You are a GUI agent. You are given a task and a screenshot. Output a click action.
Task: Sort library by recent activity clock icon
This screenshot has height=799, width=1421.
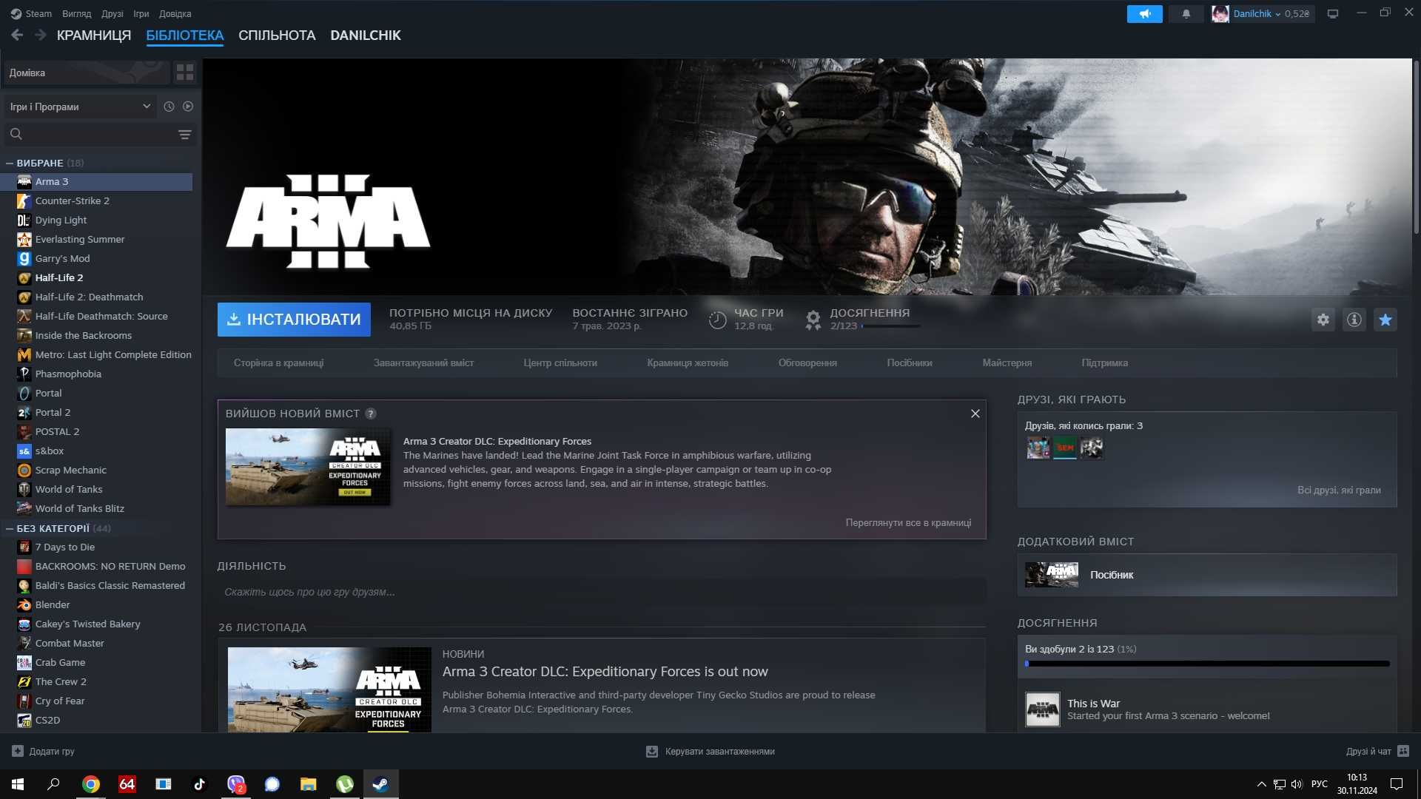[x=169, y=107]
